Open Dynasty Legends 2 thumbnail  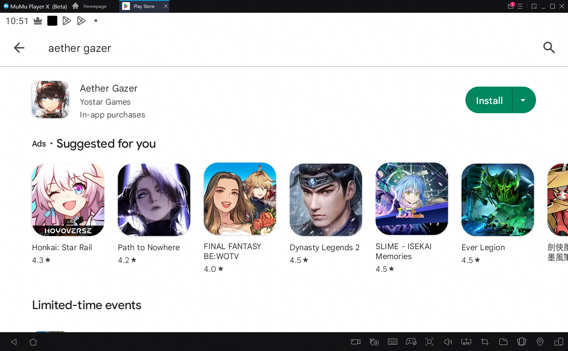click(326, 199)
